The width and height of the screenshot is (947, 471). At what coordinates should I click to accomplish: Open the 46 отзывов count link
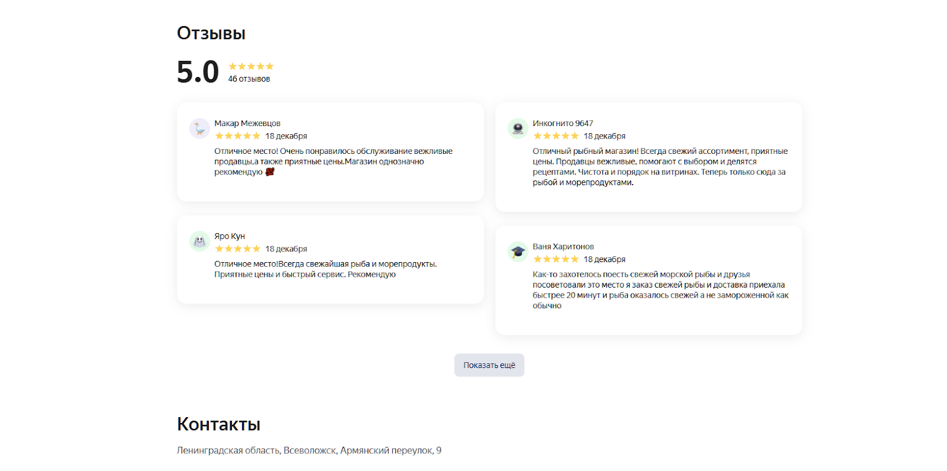249,79
